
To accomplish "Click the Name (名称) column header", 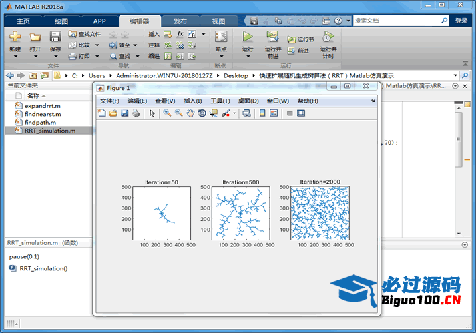I will click(33, 96).
